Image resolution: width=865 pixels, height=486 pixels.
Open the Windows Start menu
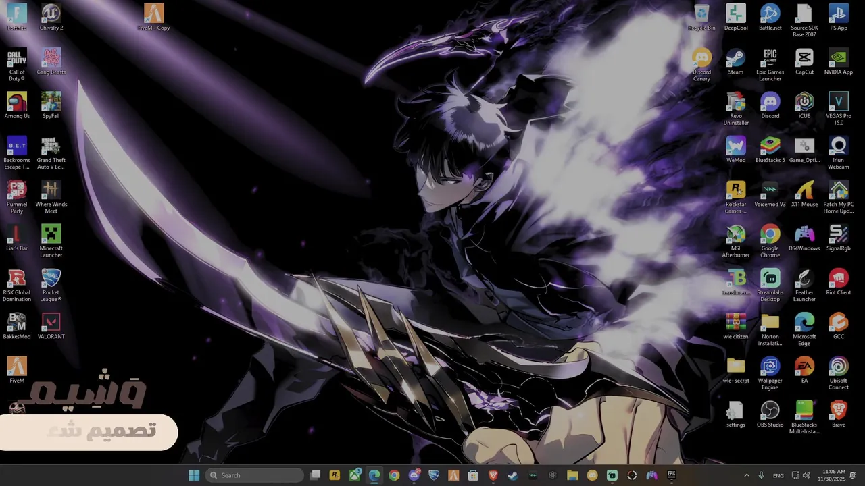(x=194, y=475)
